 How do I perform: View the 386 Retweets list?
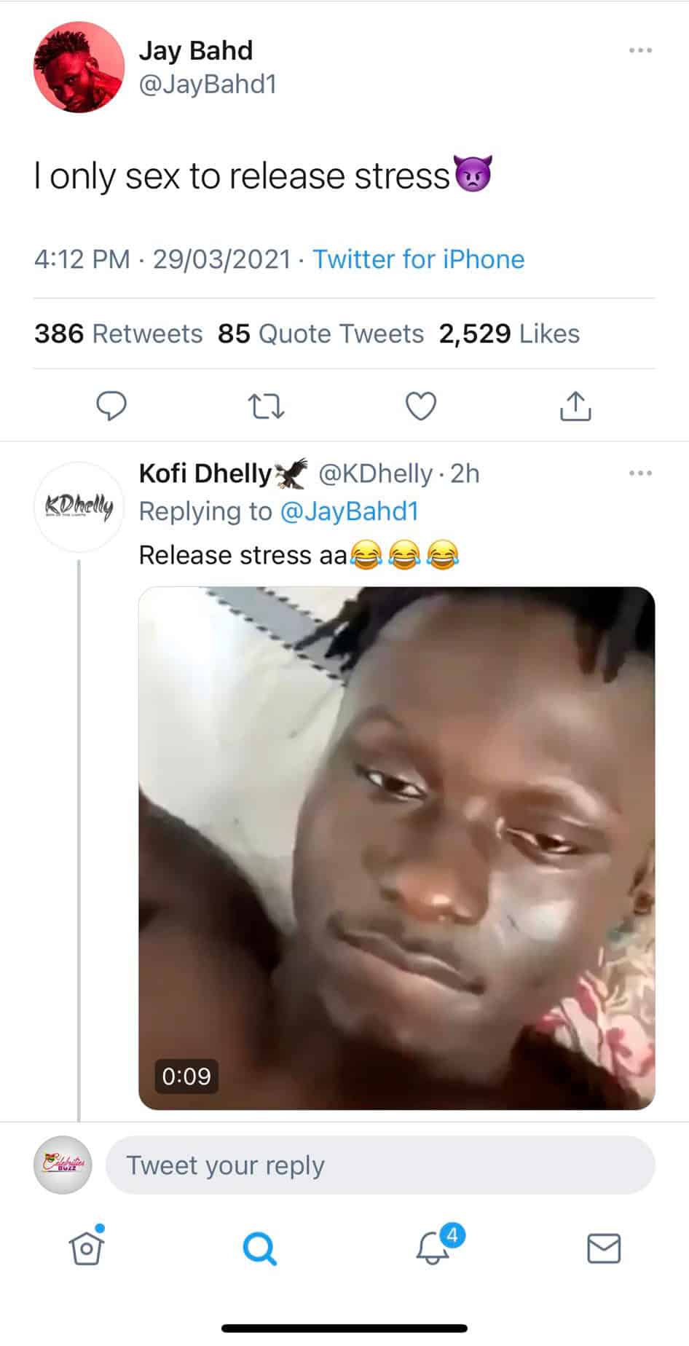(118, 334)
